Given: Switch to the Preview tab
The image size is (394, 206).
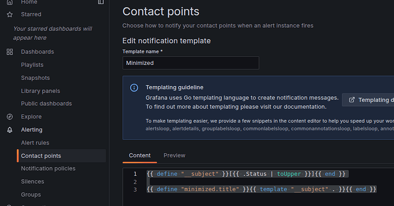Looking at the screenshot, I should coord(174,155).
